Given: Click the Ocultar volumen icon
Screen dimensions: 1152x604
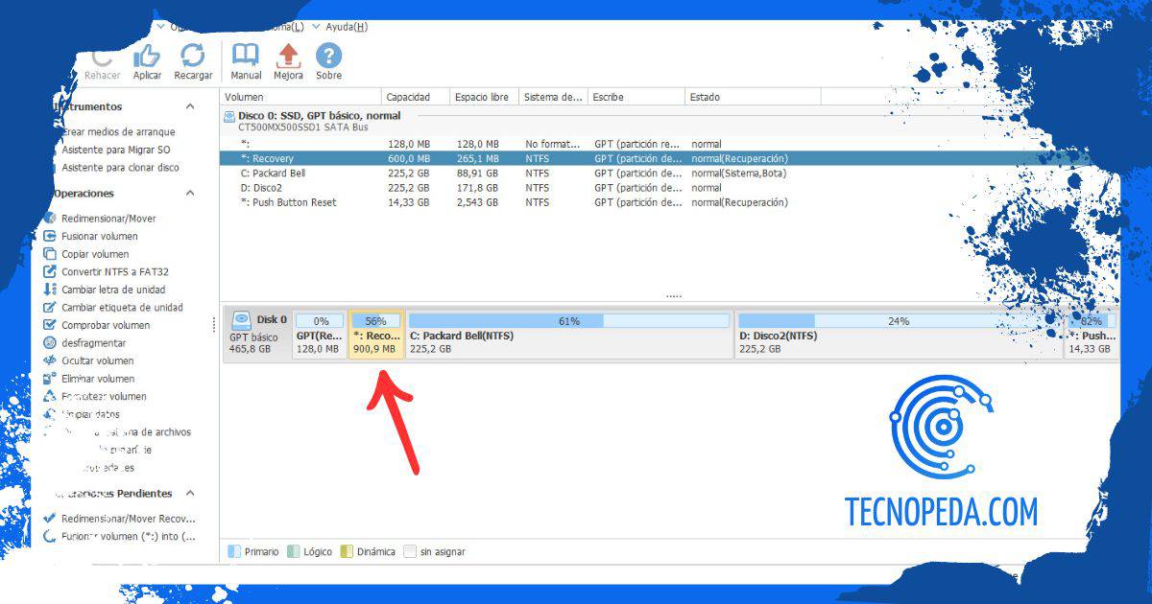Looking at the screenshot, I should [51, 360].
